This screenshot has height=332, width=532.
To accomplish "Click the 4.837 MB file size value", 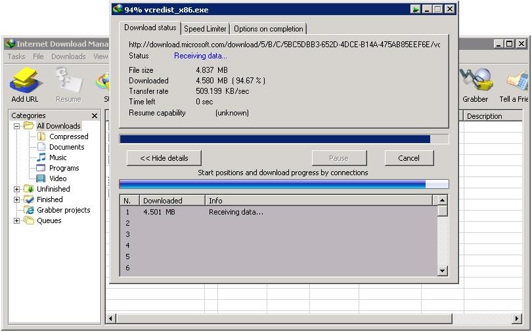I will (211, 70).
